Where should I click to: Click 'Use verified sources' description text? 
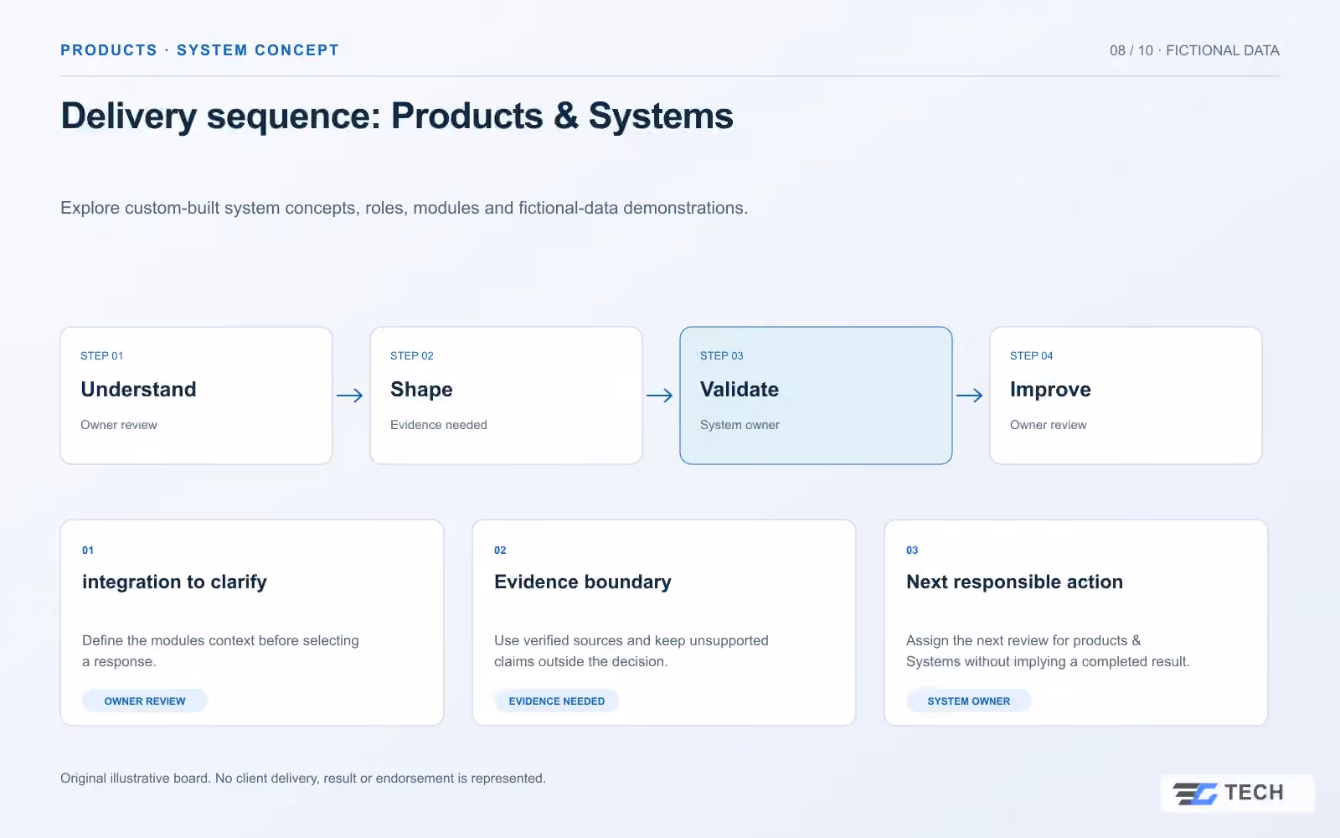(631, 651)
